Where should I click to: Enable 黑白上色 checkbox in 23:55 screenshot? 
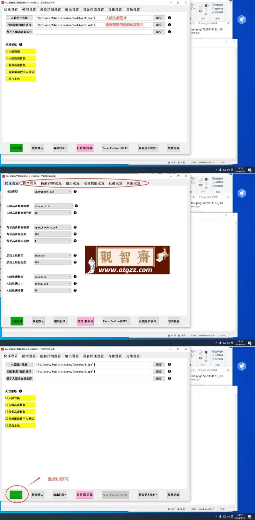[x=7, y=79]
